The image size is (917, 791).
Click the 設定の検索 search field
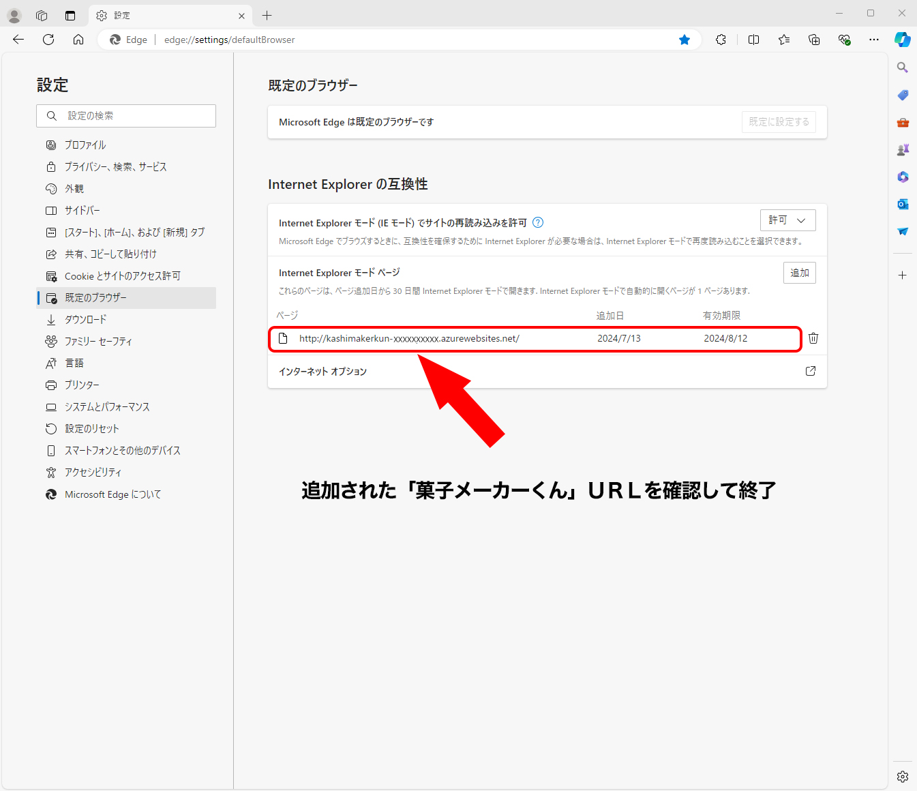coord(126,116)
